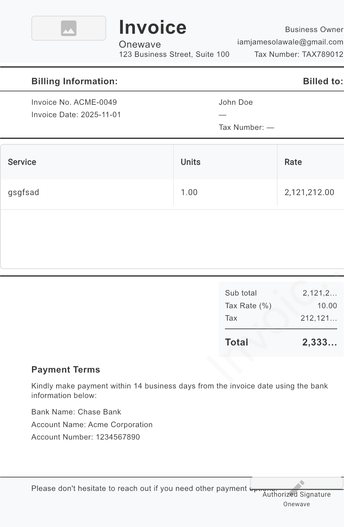Click the Invoice Date 2025-11-01 field
This screenshot has height=527, width=344.
76,115
